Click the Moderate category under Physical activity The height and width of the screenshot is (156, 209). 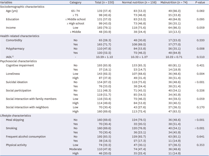[75, 149]
